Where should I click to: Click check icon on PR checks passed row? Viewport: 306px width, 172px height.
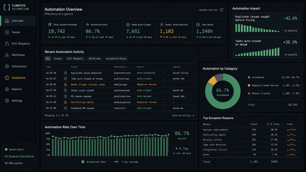[66, 96]
